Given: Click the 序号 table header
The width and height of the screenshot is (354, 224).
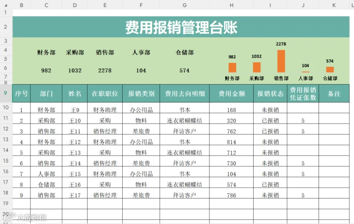Looking at the screenshot, I should pyautogui.click(x=22, y=93).
